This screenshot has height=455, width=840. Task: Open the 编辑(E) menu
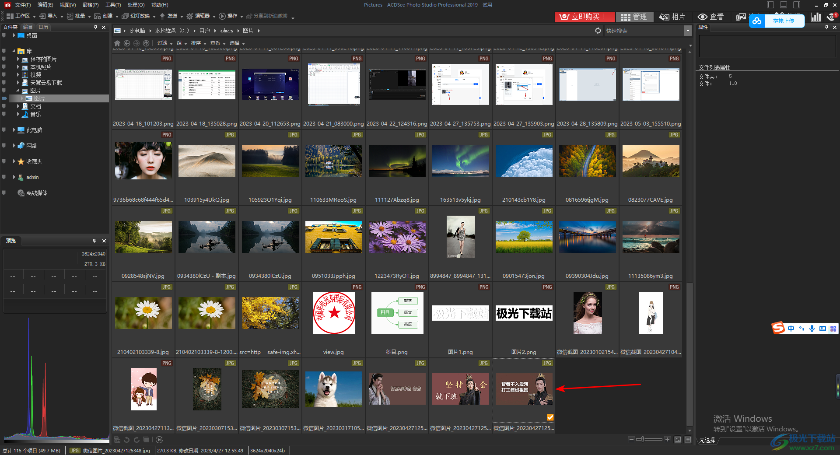click(x=45, y=5)
